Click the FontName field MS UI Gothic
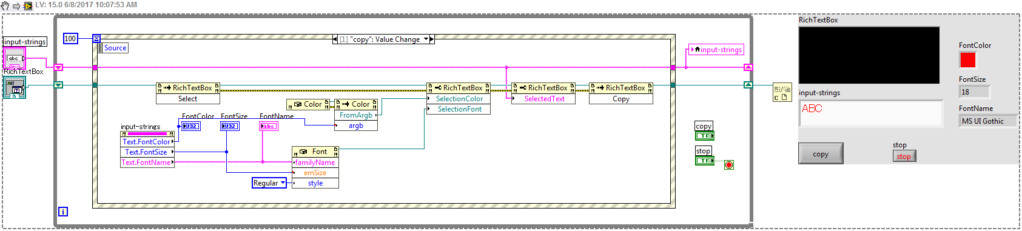Viewport: 1022px width, 231px height. coord(988,121)
